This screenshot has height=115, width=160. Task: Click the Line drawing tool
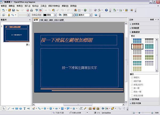coord(9,108)
